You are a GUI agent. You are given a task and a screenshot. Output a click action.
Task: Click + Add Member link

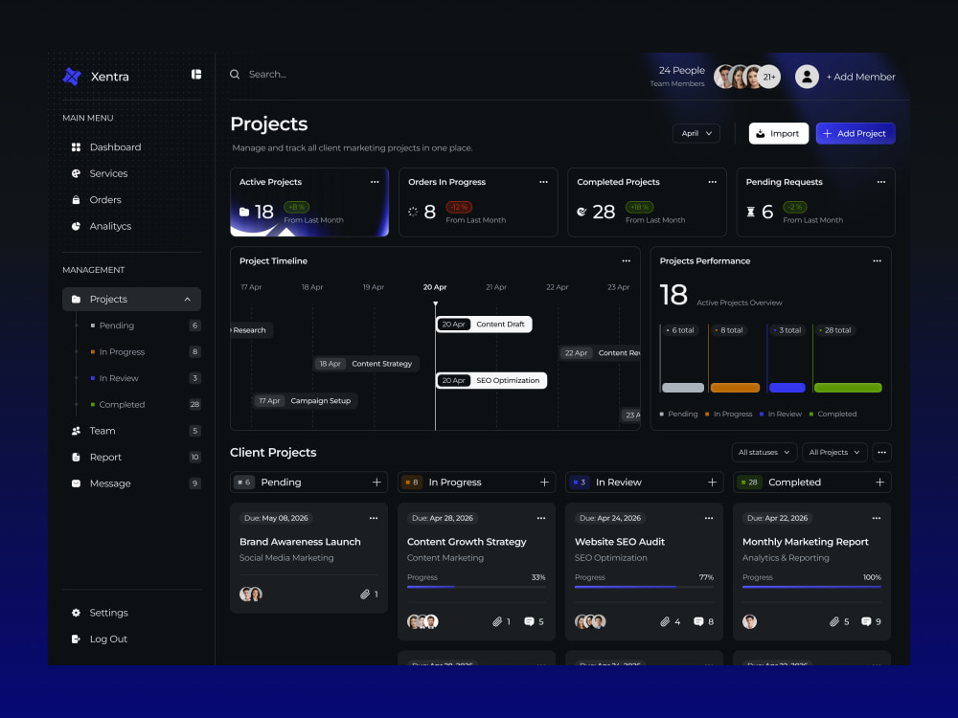pyautogui.click(x=860, y=77)
